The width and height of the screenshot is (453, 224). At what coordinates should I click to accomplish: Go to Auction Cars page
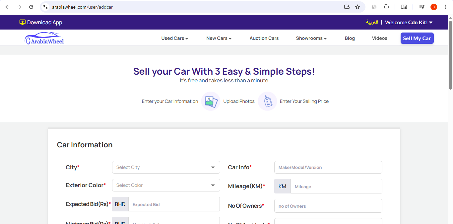tap(264, 38)
